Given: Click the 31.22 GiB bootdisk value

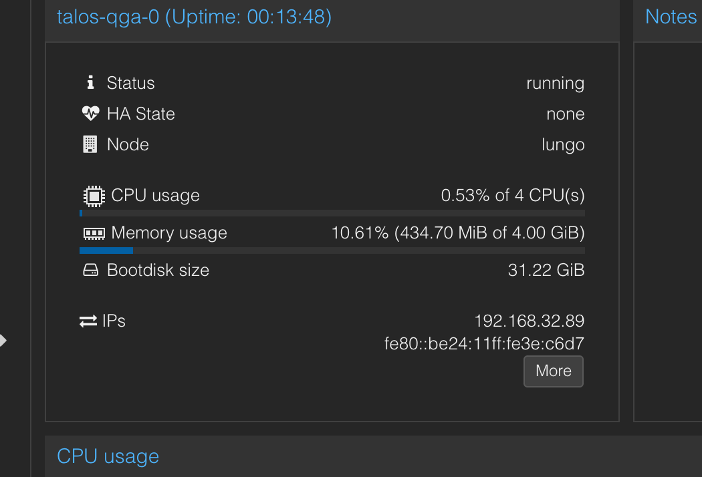Looking at the screenshot, I should 546,270.
